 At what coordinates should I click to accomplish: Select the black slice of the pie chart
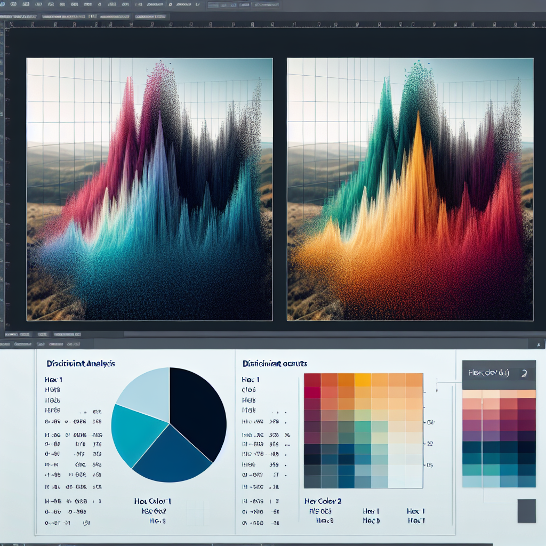coord(197,405)
